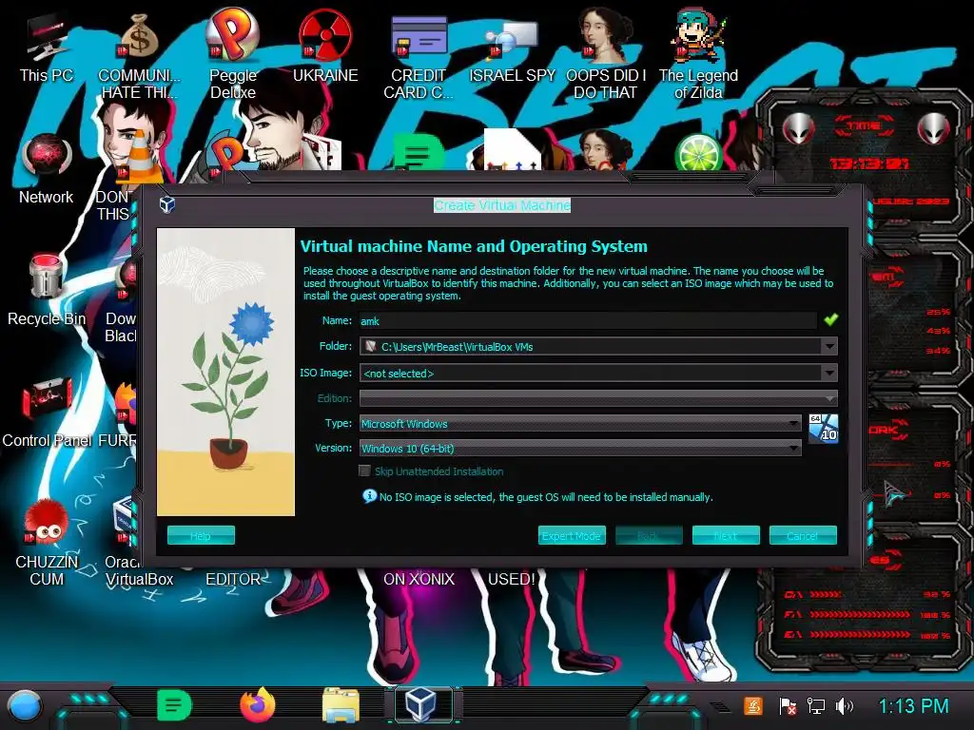Open green notes app in taskbar
The image size is (974, 730).
click(174, 706)
